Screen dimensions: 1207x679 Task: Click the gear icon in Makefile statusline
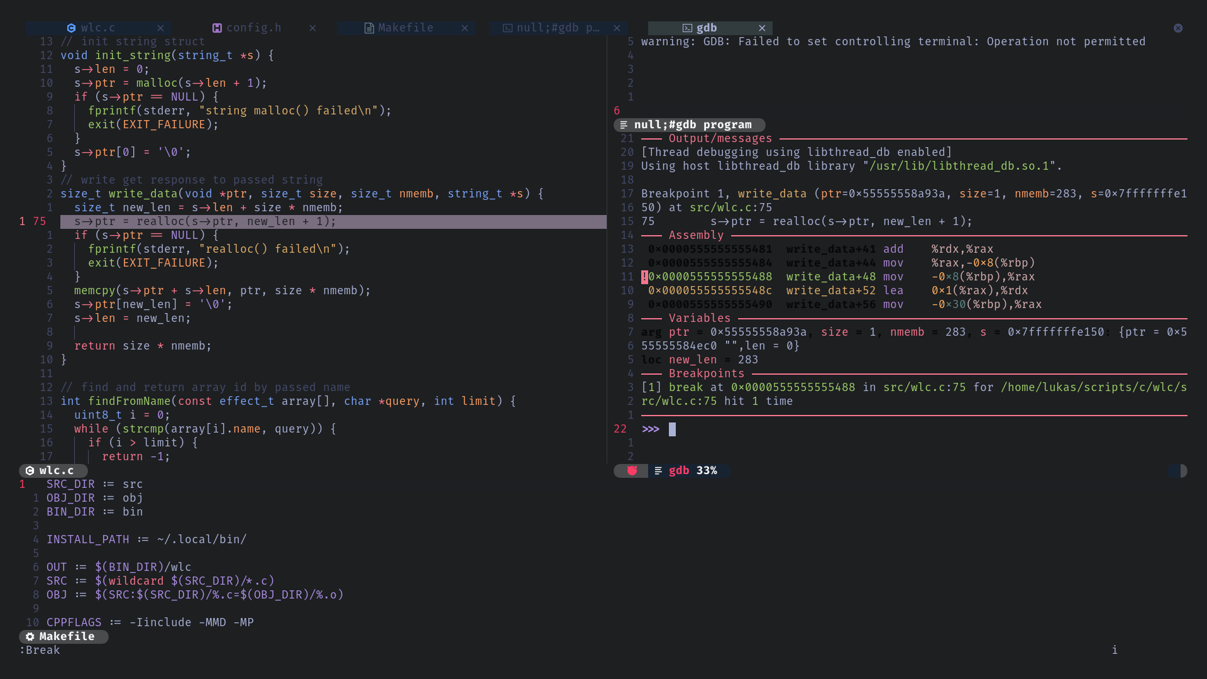coord(30,637)
